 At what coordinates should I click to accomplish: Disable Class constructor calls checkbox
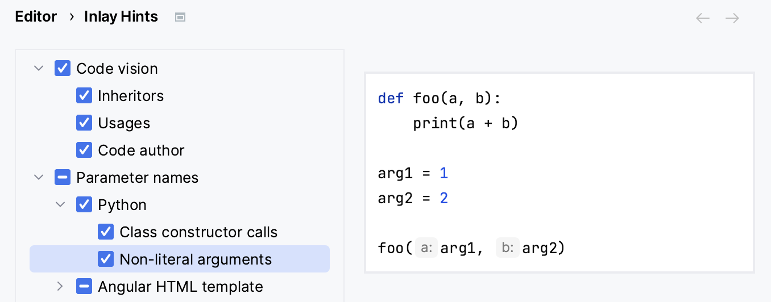tap(106, 232)
